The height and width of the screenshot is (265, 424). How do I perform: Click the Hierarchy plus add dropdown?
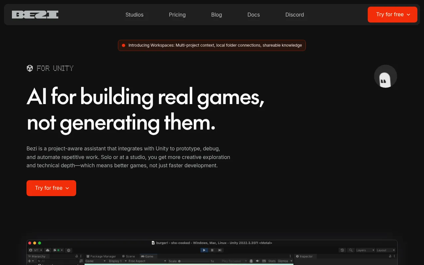(30, 261)
